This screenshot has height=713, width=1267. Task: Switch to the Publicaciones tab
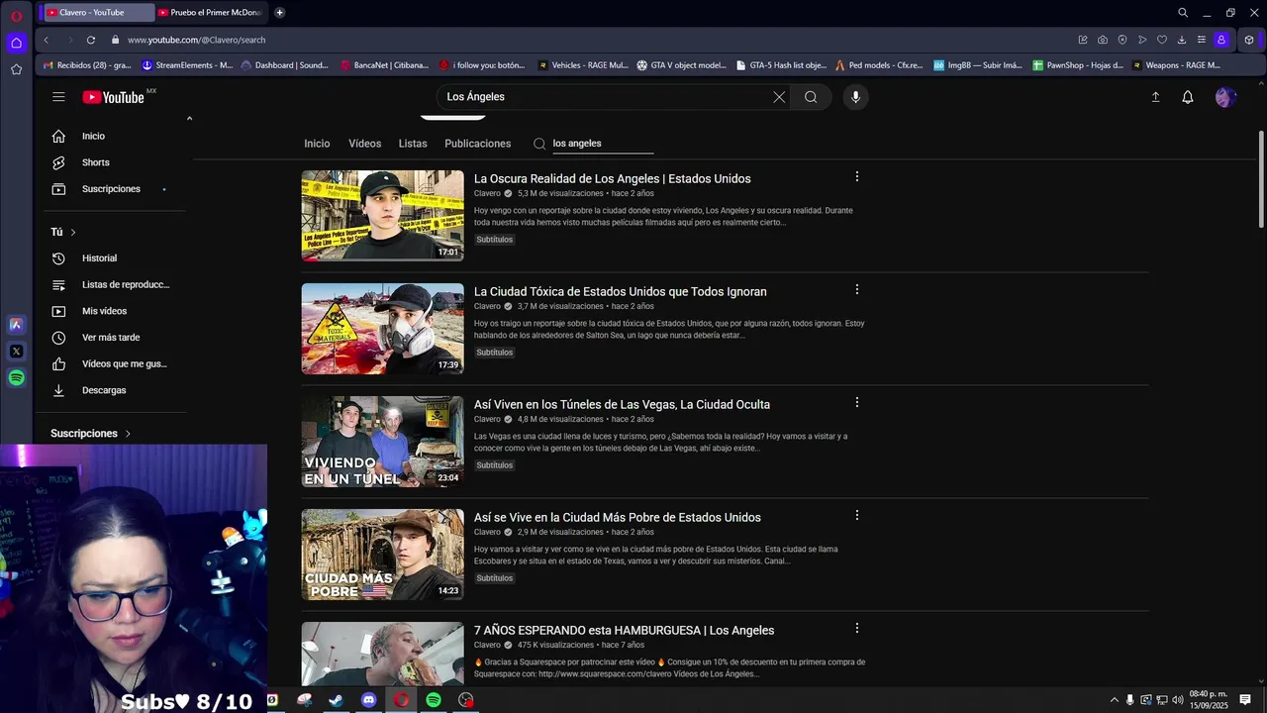pos(477,144)
